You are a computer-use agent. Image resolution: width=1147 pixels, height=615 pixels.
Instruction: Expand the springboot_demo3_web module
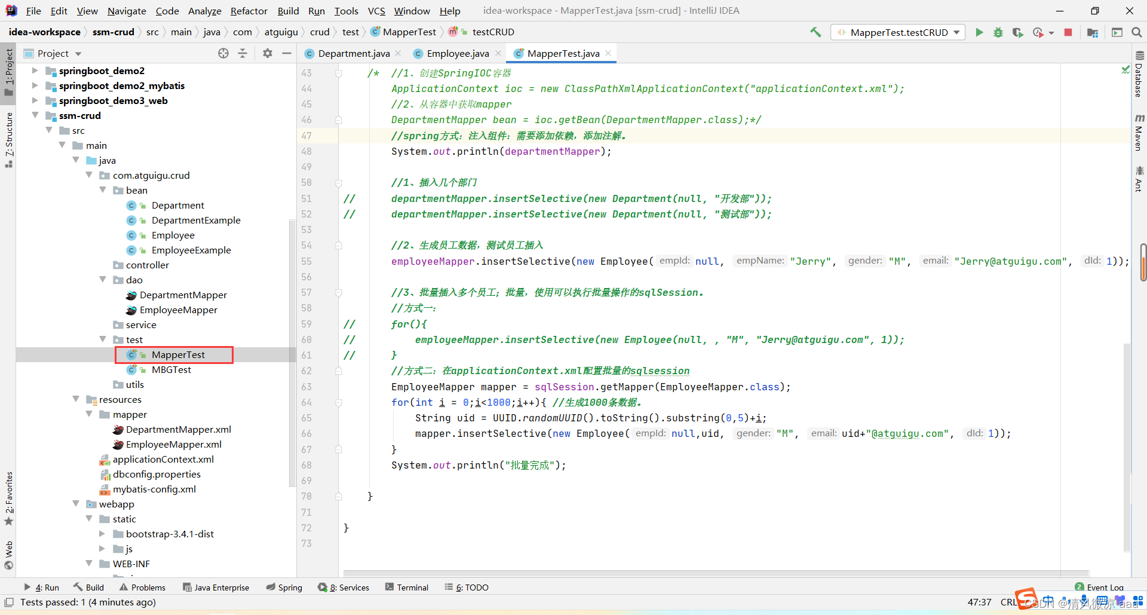pyautogui.click(x=35, y=100)
